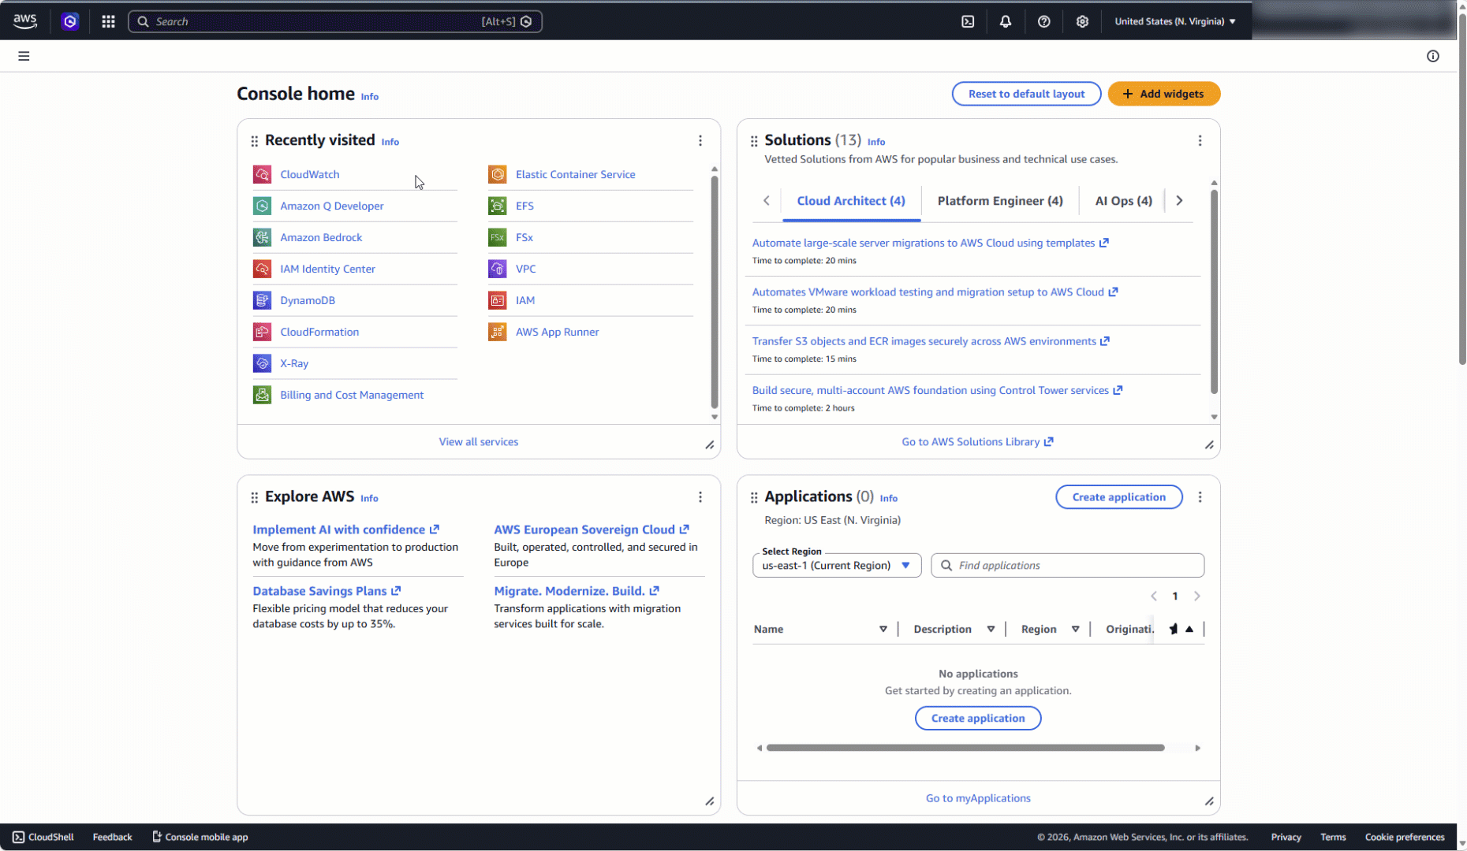Open Console mobile app footer link
Image resolution: width=1467 pixels, height=851 pixels.
(x=200, y=837)
